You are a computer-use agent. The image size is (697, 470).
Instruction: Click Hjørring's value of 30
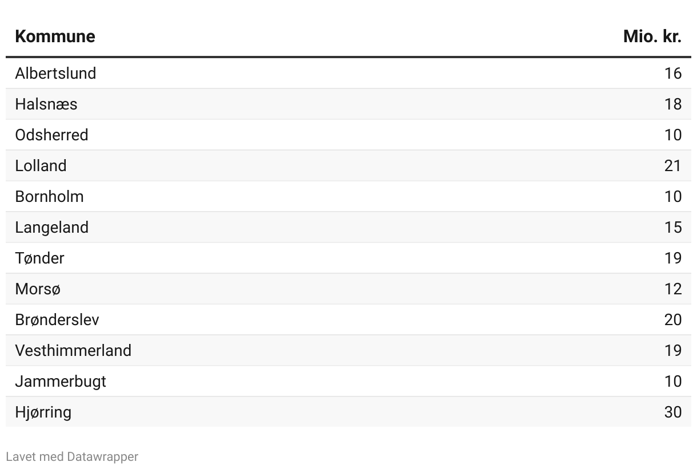(x=673, y=412)
